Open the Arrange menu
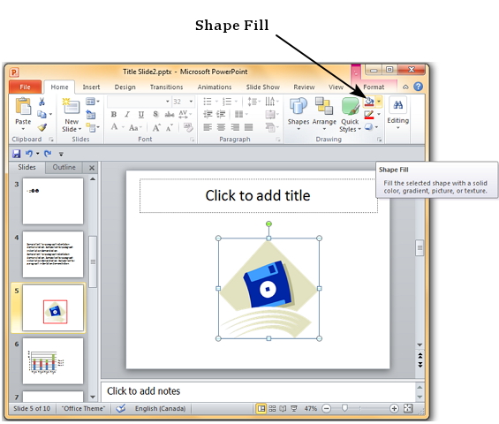499x424 pixels. click(x=324, y=114)
